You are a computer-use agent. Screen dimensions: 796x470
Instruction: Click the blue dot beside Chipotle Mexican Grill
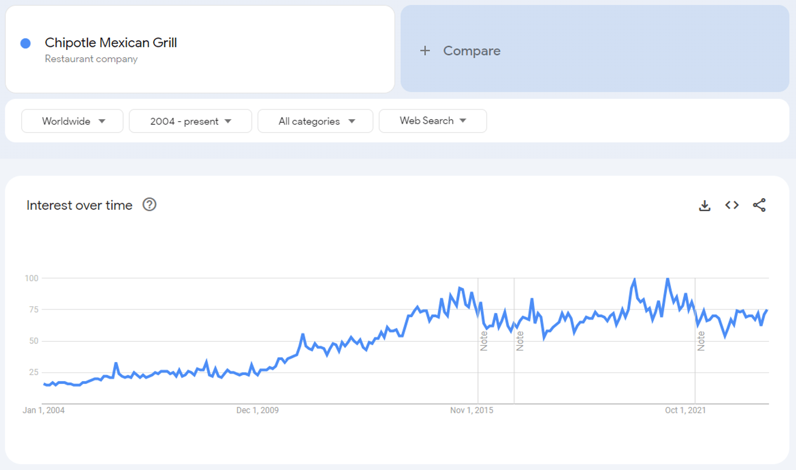25,43
